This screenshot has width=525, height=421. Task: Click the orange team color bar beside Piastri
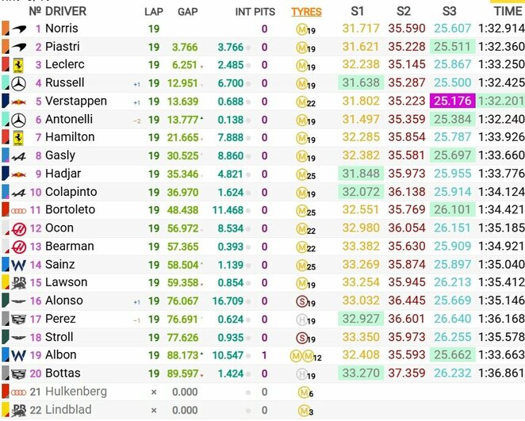(x=6, y=47)
